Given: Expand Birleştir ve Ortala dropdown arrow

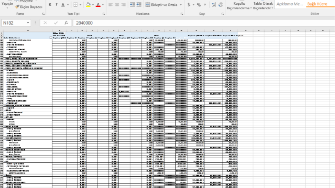Looking at the screenshot, I should (x=181, y=5).
